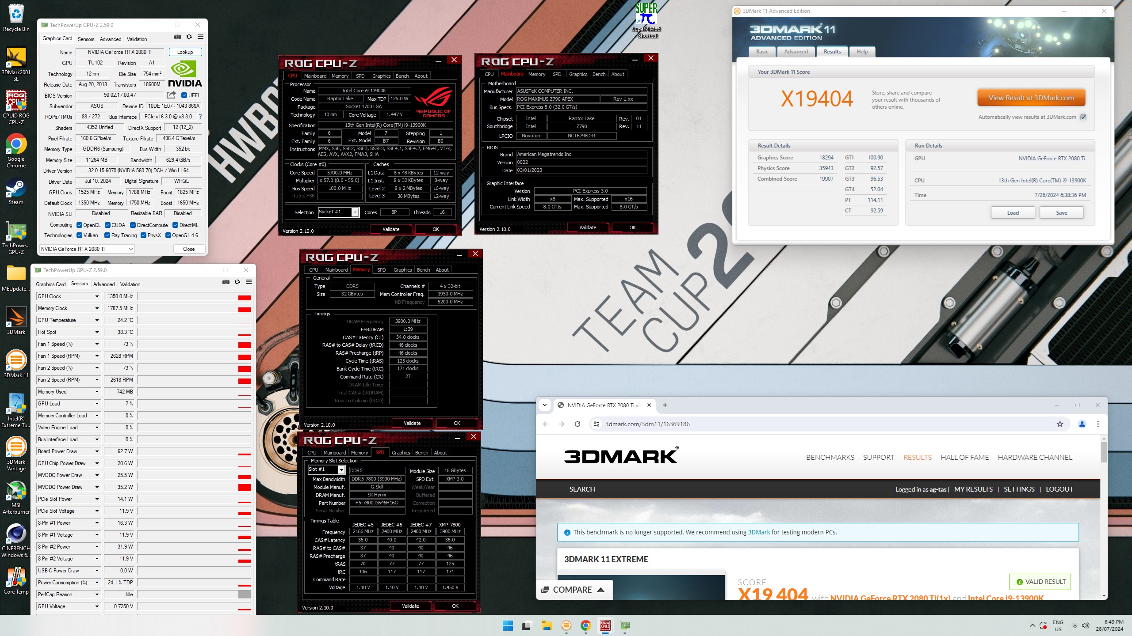Open the Recycle Bin desktop icon
Screen dimensions: 1132x636
[x=16, y=18]
